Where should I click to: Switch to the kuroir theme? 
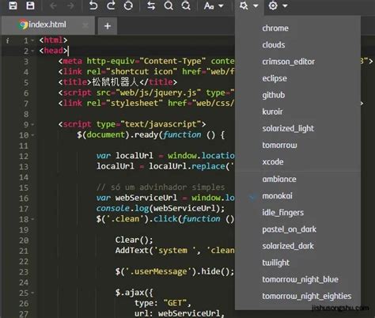272,112
